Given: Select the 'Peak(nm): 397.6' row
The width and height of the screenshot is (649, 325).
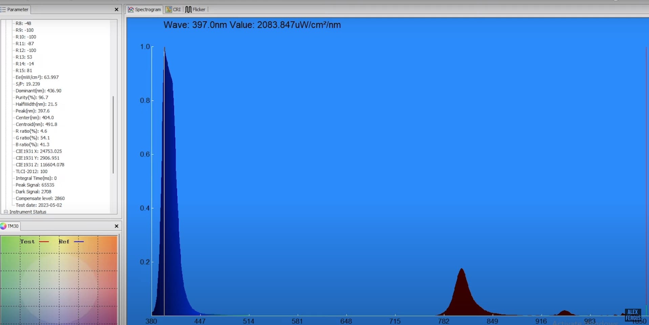Looking at the screenshot, I should 33,111.
